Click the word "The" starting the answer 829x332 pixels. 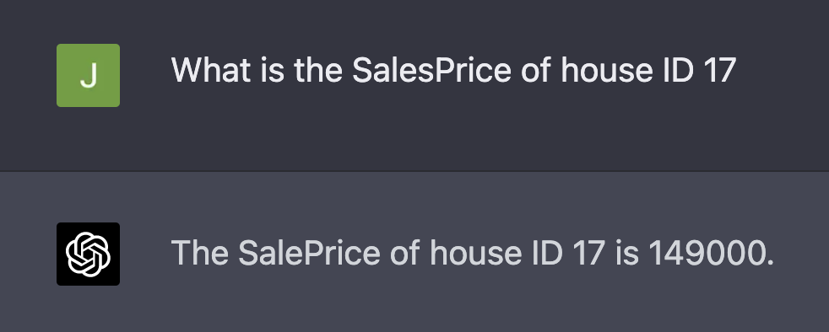point(200,253)
